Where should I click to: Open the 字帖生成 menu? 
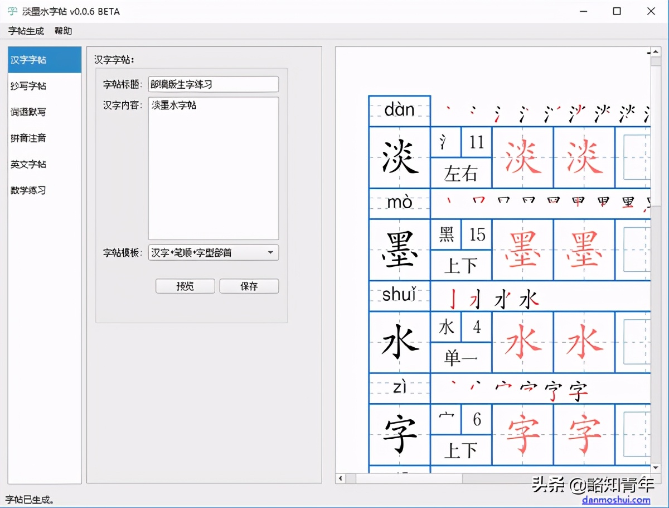[x=26, y=31]
